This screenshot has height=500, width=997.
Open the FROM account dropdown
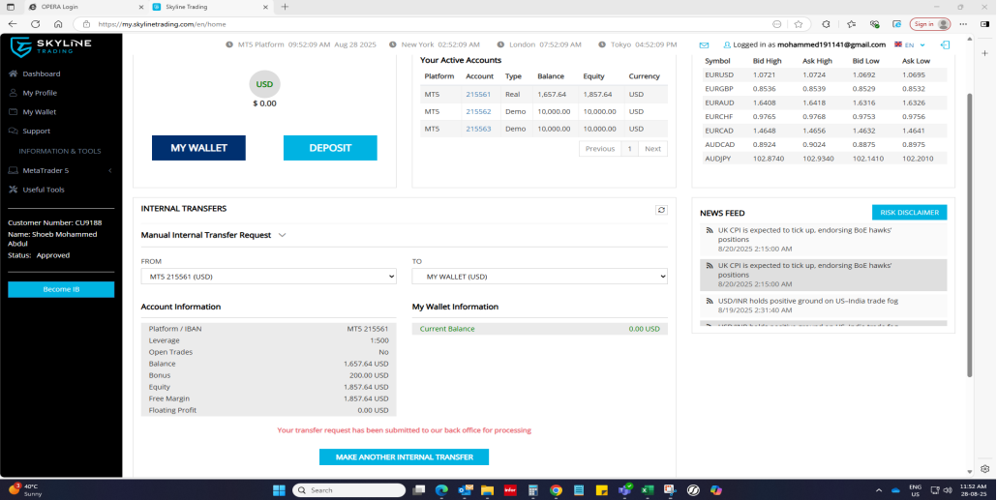pyautogui.click(x=268, y=277)
